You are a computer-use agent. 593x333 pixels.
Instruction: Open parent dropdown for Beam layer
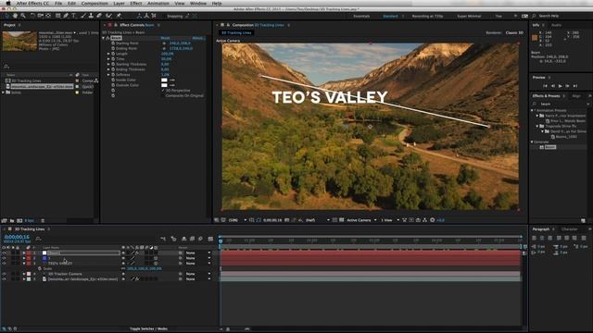pyautogui.click(x=197, y=253)
